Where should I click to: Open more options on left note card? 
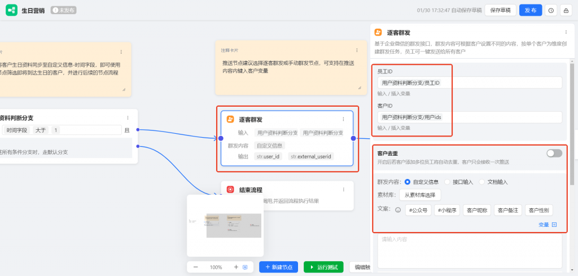[121, 52]
